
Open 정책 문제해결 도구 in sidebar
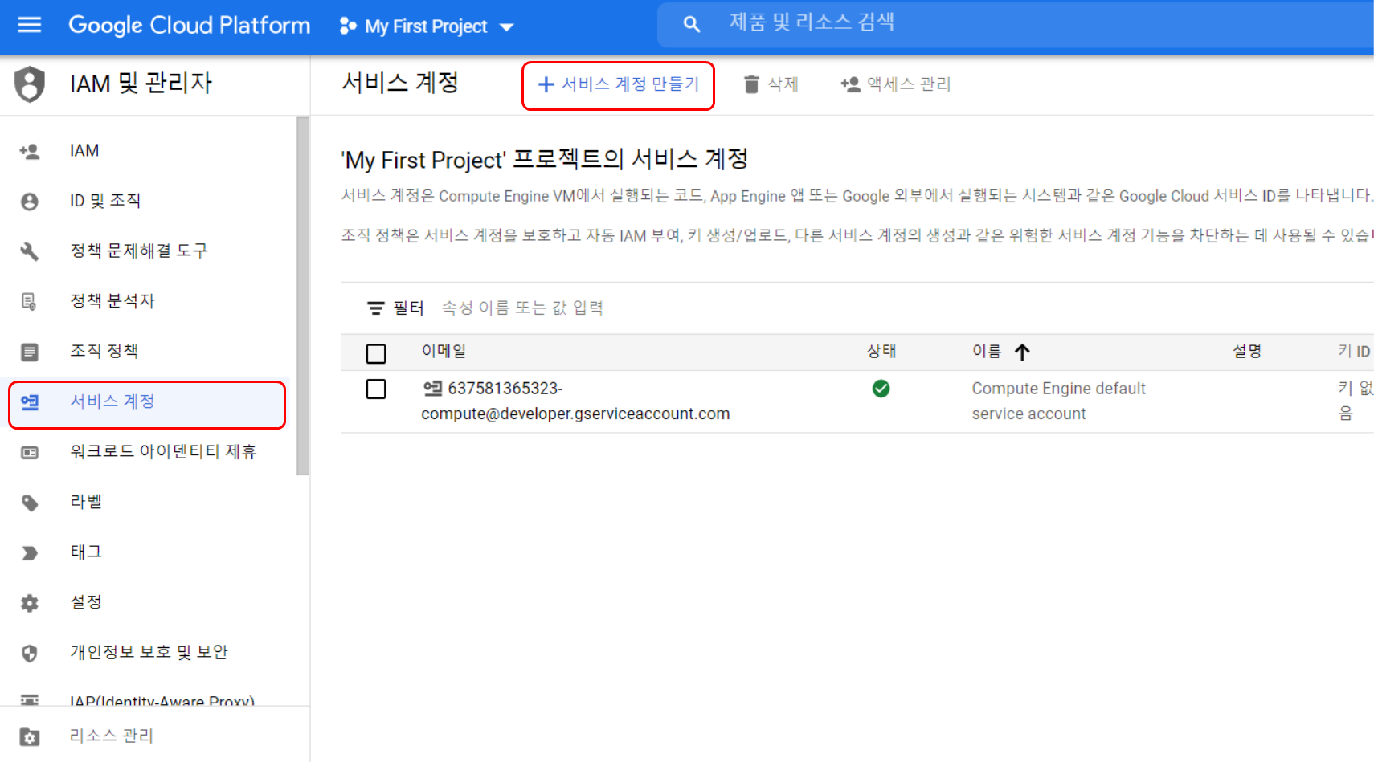(x=149, y=251)
